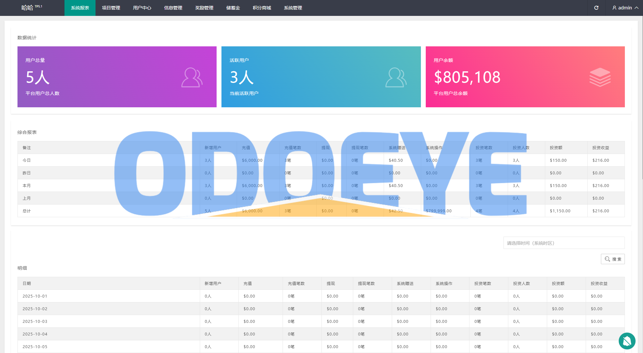
Task: Open the 系统管理 menu item
Action: click(293, 8)
